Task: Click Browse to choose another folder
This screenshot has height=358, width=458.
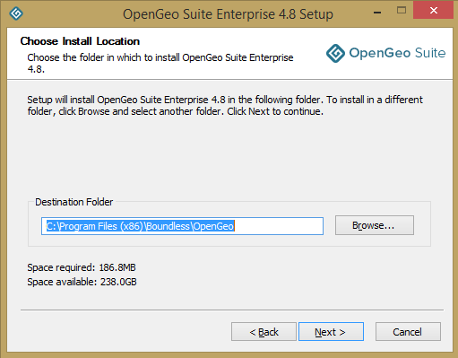Action: click(x=375, y=225)
